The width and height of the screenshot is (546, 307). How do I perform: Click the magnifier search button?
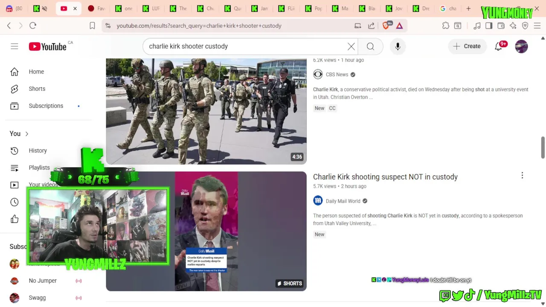[370, 46]
